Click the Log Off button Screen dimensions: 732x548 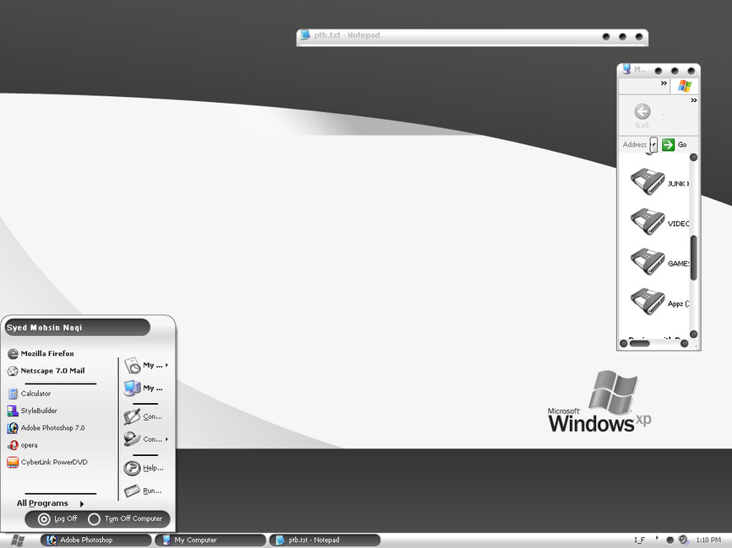tap(57, 518)
